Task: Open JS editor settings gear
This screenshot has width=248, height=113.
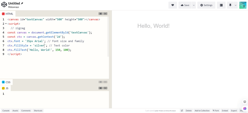Action: pyautogui.click(x=100, y=88)
